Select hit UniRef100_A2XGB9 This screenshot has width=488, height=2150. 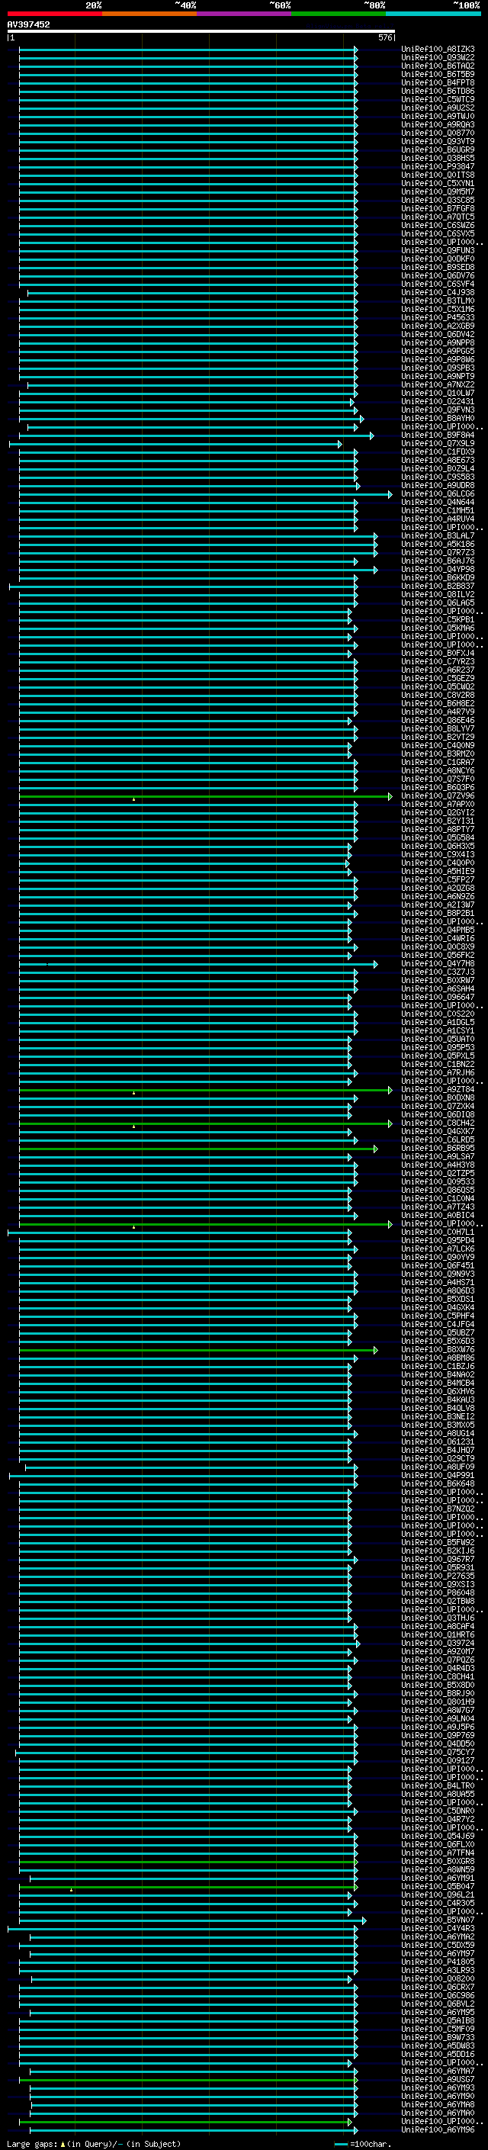437,326
